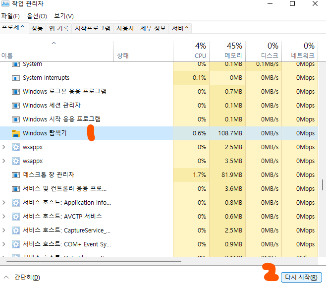This screenshot has width=326, height=287.
Task: Switch to the 성능 tab
Action: pos(37,28)
